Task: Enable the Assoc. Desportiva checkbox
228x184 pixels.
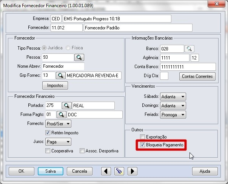Action: tap(82, 151)
